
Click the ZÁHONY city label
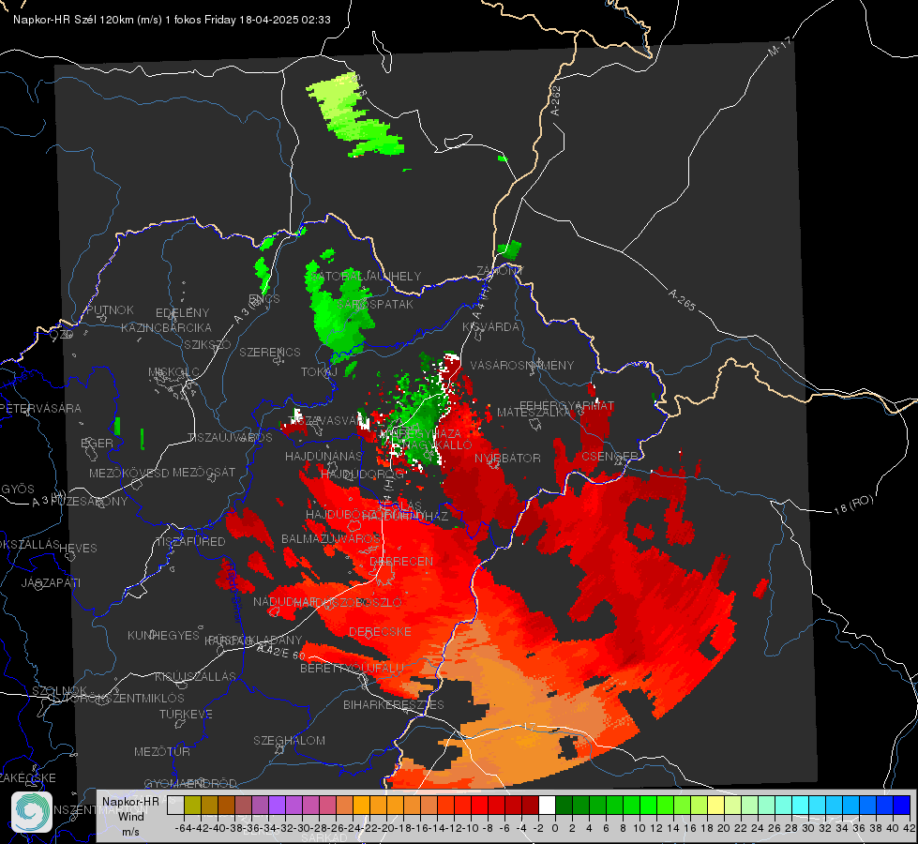(500, 271)
